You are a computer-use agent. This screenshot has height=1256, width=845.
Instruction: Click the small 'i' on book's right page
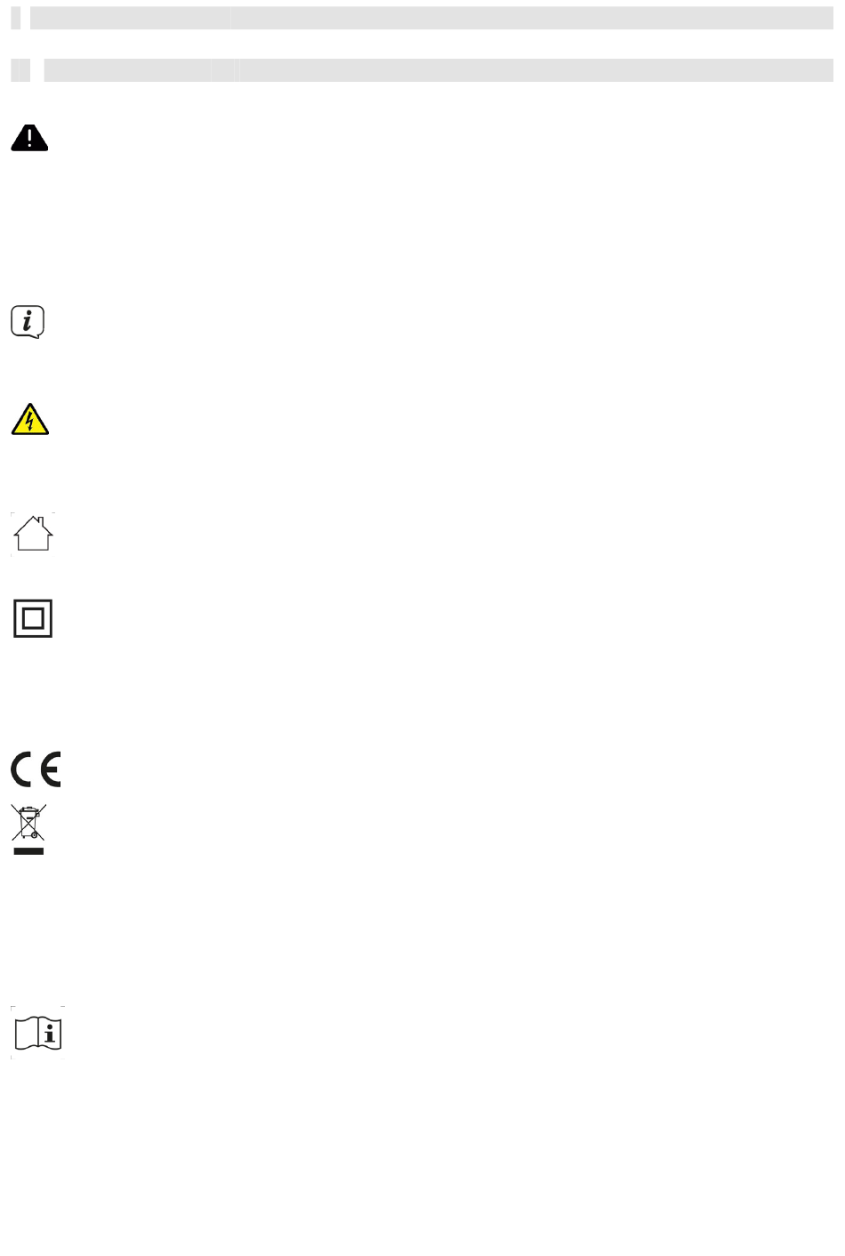click(51, 1034)
